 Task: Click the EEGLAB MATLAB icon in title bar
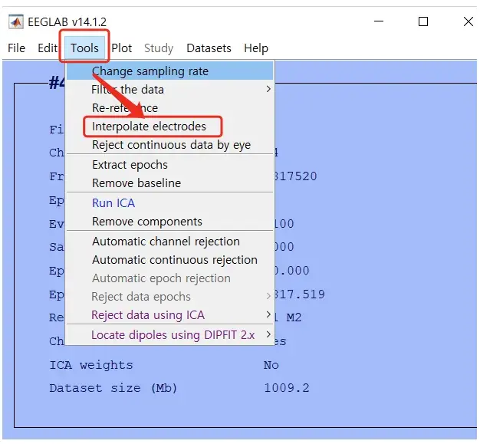pos(15,21)
